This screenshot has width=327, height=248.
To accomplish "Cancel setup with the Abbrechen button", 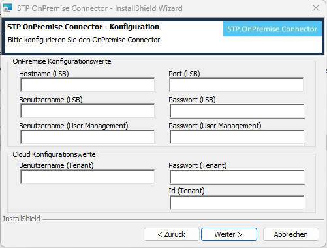I will (x=291, y=234).
